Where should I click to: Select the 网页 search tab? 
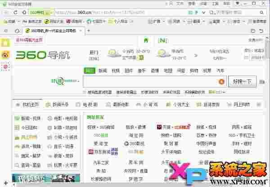click(90, 71)
